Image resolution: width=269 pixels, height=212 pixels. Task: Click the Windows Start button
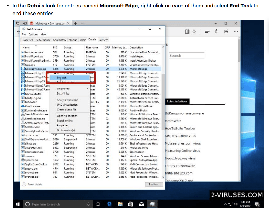(x=18, y=204)
